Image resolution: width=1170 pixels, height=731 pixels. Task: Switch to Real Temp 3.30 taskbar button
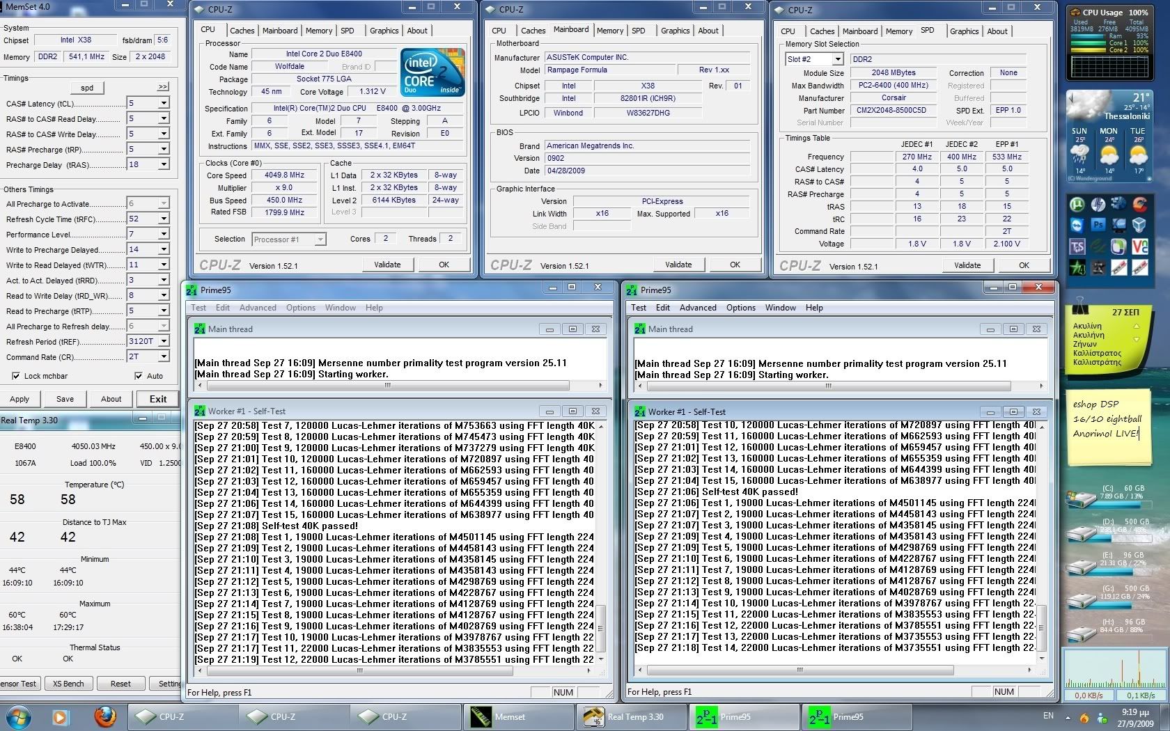click(631, 716)
